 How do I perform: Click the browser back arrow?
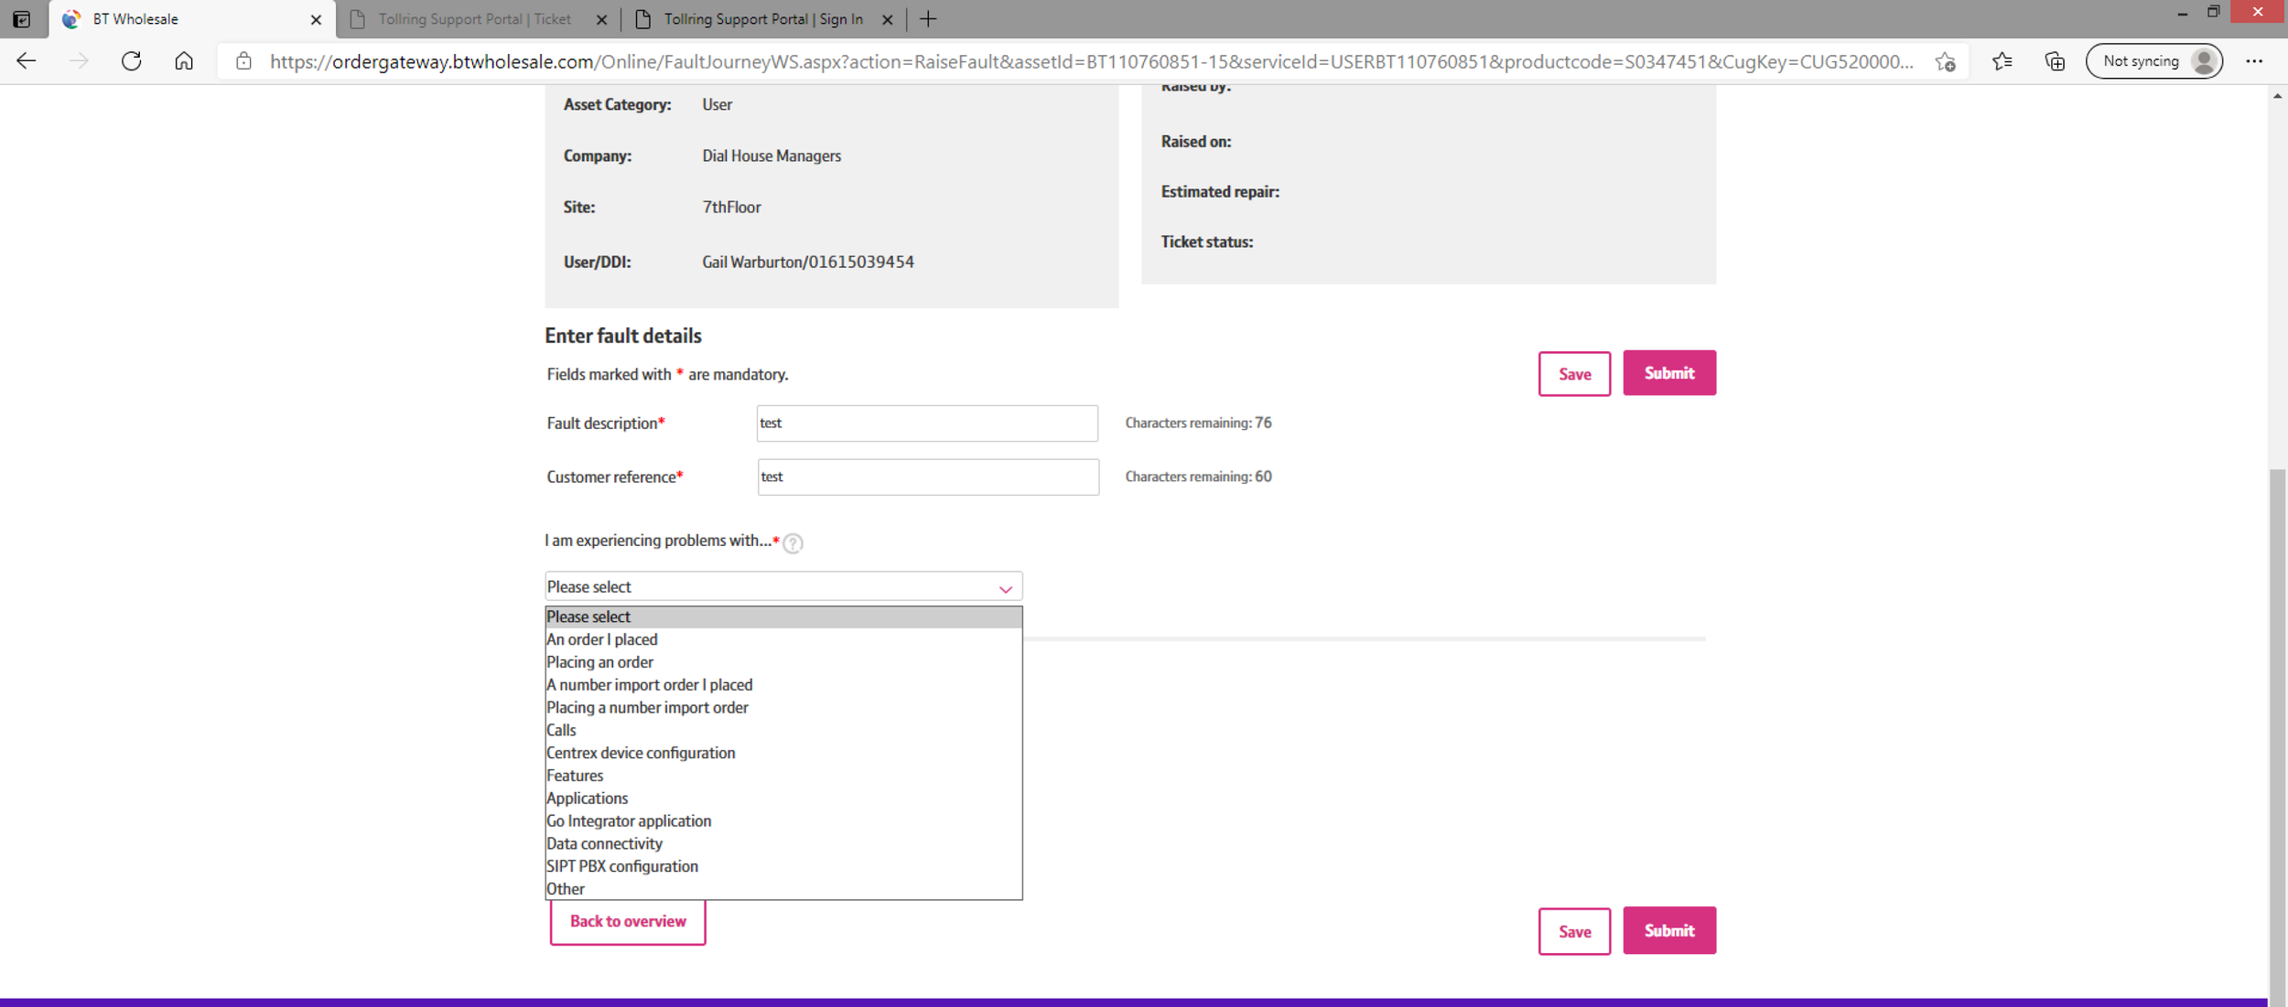point(27,61)
